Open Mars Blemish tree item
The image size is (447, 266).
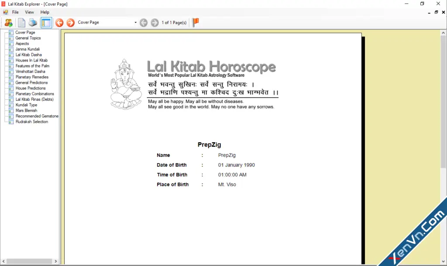coord(26,110)
